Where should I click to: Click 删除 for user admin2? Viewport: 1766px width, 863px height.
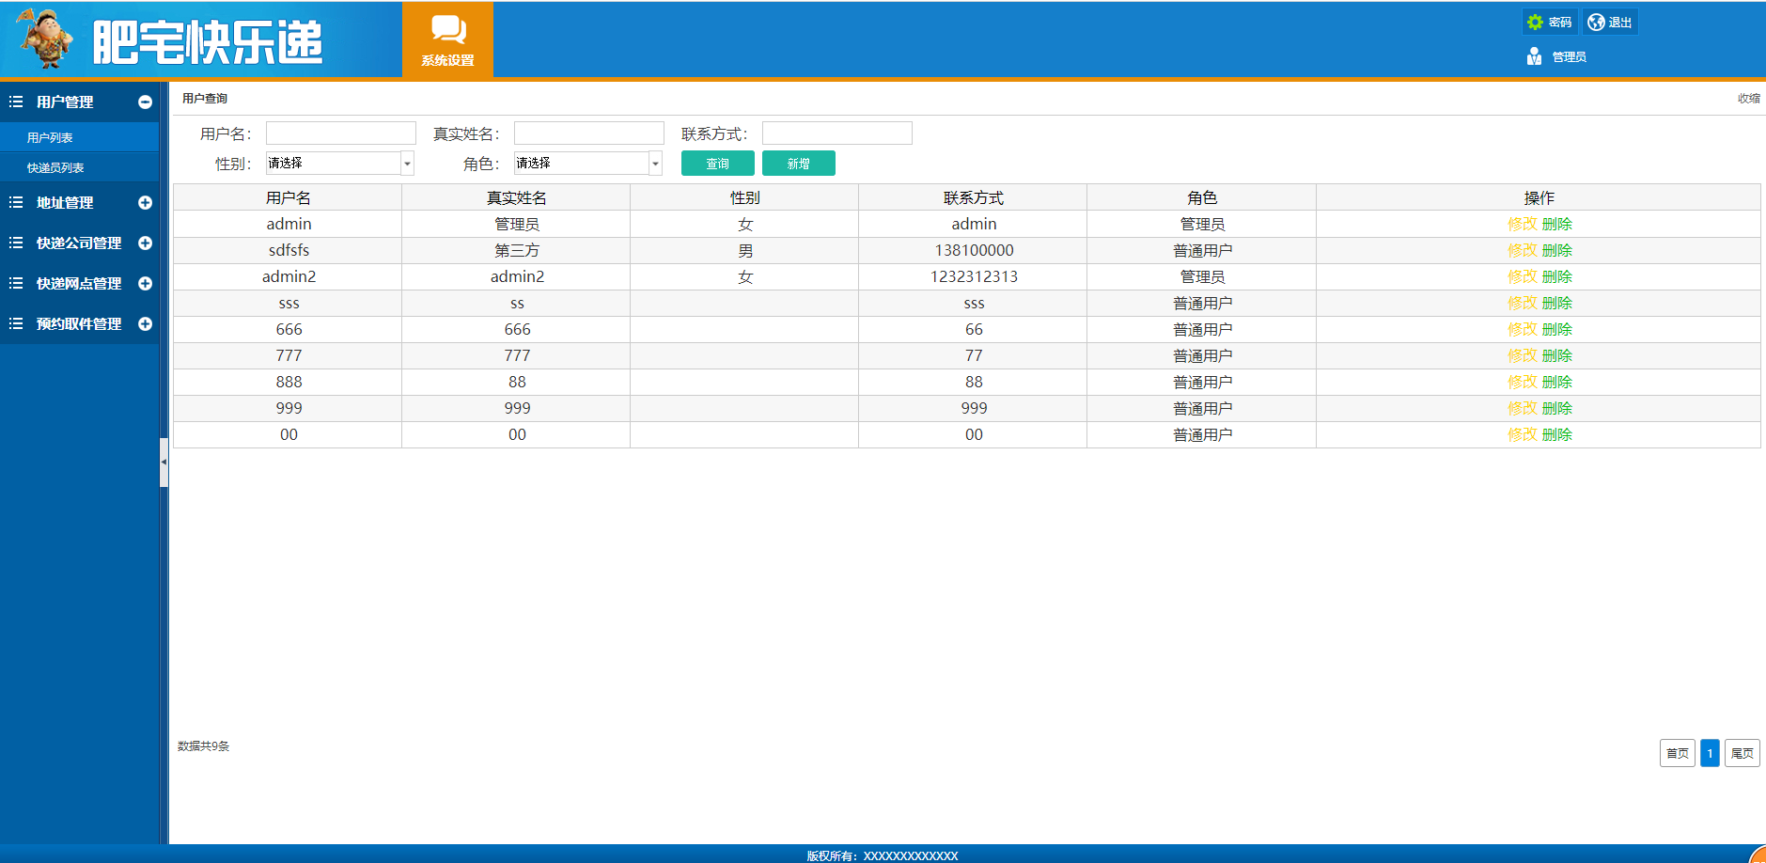coord(1556,276)
